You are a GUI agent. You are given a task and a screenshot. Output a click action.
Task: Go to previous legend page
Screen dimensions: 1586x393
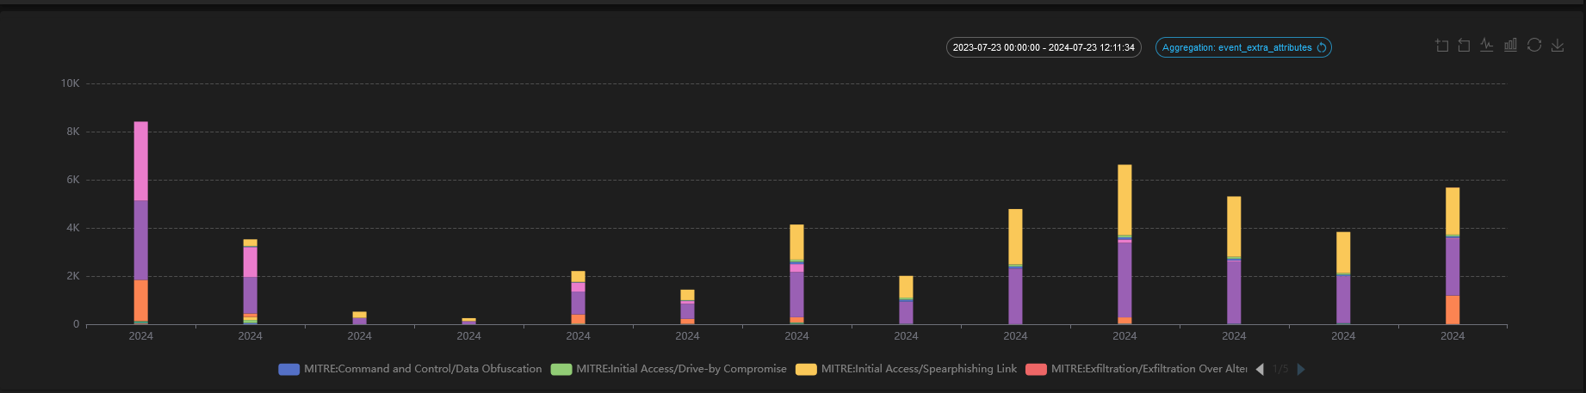pyautogui.click(x=1260, y=370)
